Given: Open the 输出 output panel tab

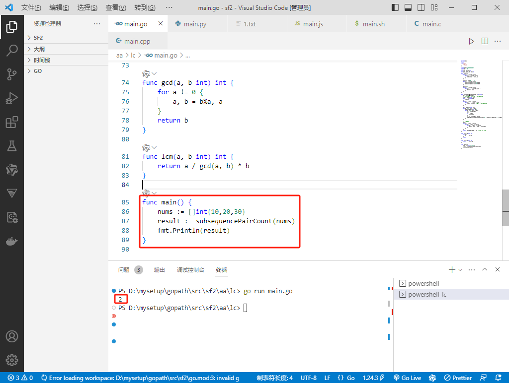Looking at the screenshot, I should coord(160,269).
